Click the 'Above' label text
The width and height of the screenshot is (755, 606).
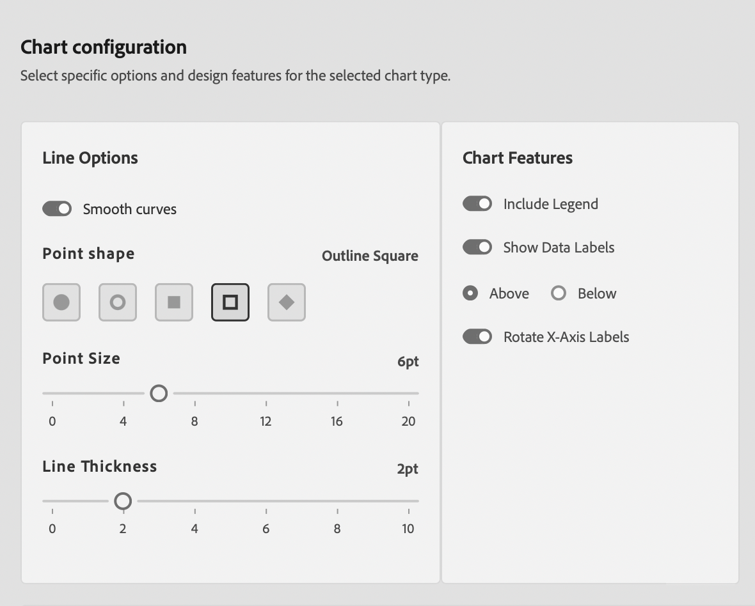pos(509,293)
